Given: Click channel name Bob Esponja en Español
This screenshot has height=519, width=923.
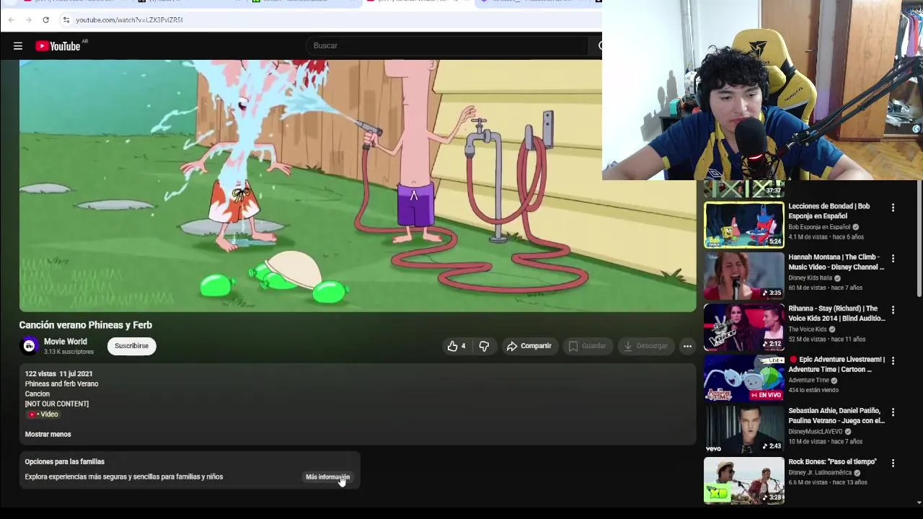Looking at the screenshot, I should point(819,227).
